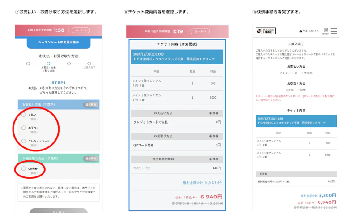
Task: Click the シーズンシート席変更実施中 banner
Action: (59, 43)
